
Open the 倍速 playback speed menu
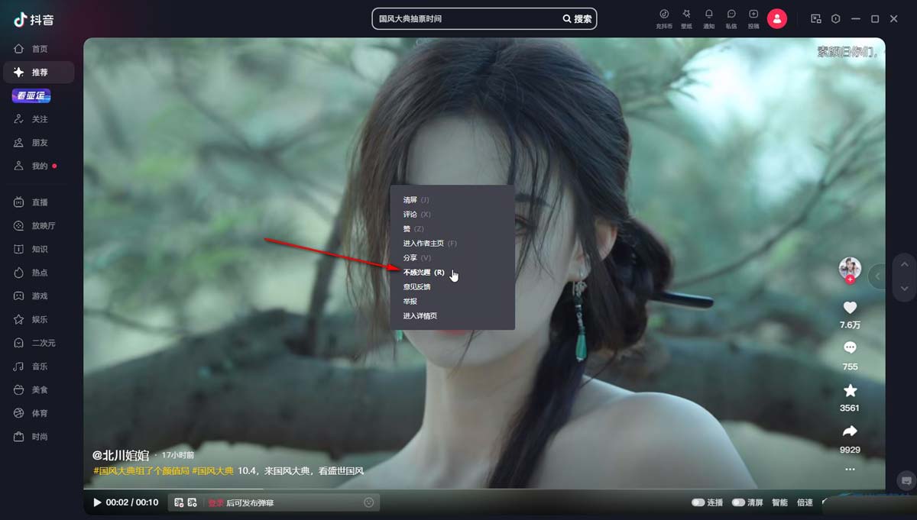coord(805,502)
